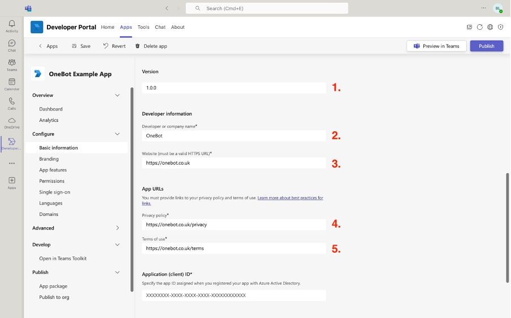
Task: Open the App package page
Action: [54, 286]
